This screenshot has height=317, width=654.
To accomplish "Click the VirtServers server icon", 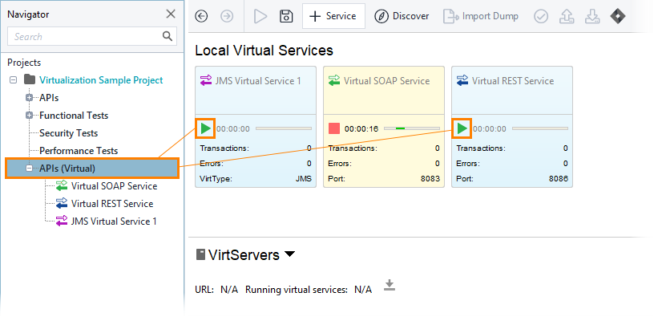I will click(200, 254).
